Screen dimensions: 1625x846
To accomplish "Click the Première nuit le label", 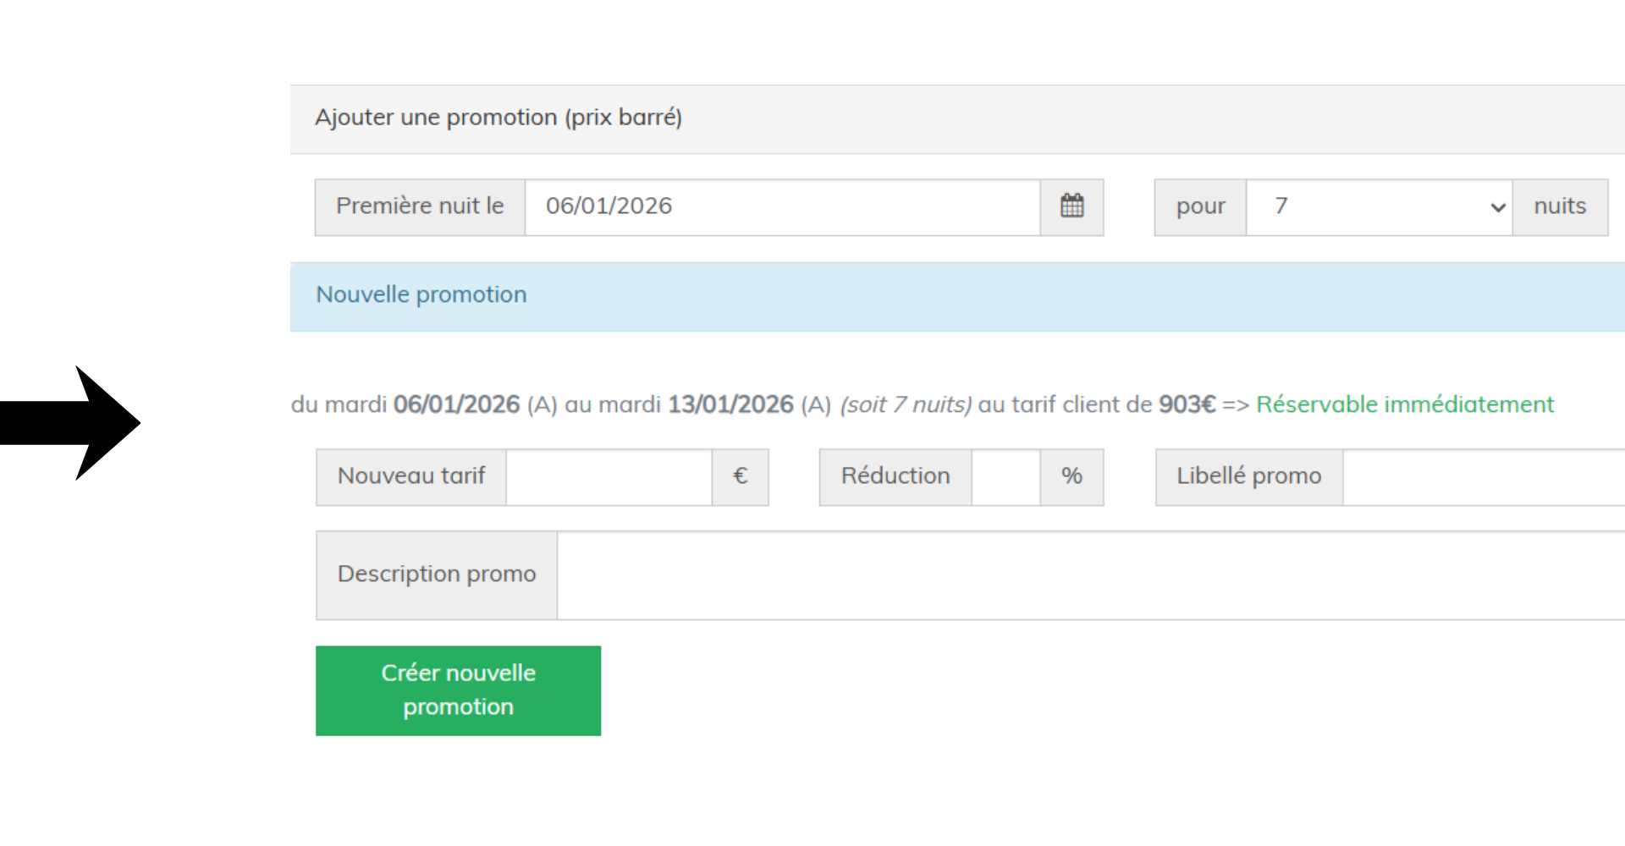I will pos(420,207).
